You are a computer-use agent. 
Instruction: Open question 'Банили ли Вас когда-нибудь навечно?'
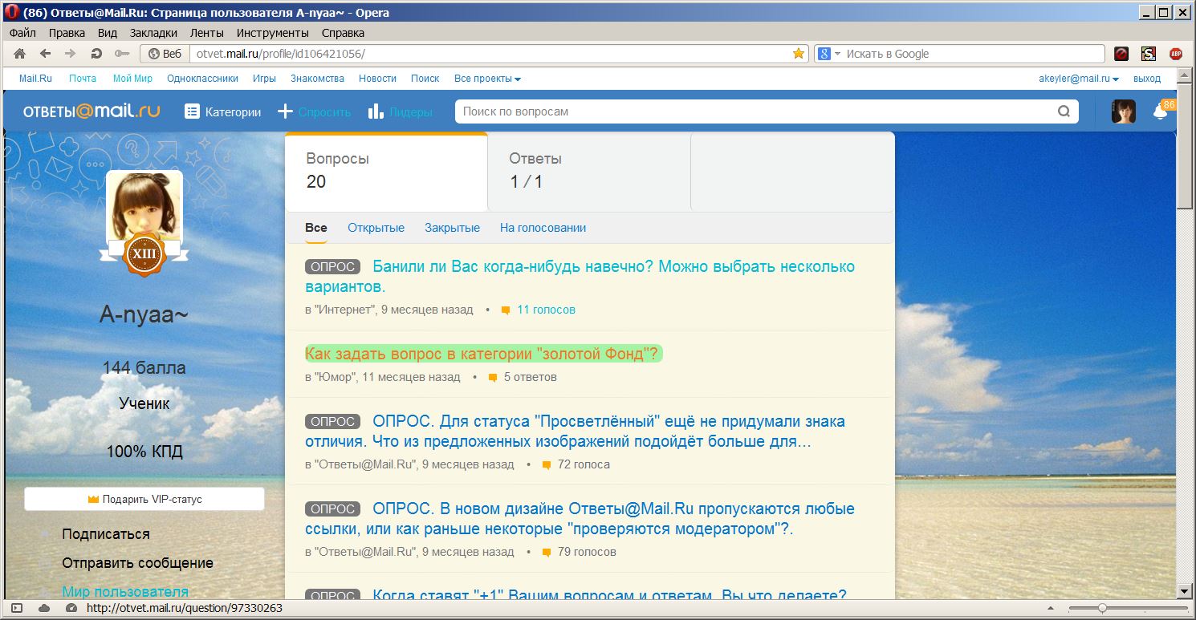580,276
